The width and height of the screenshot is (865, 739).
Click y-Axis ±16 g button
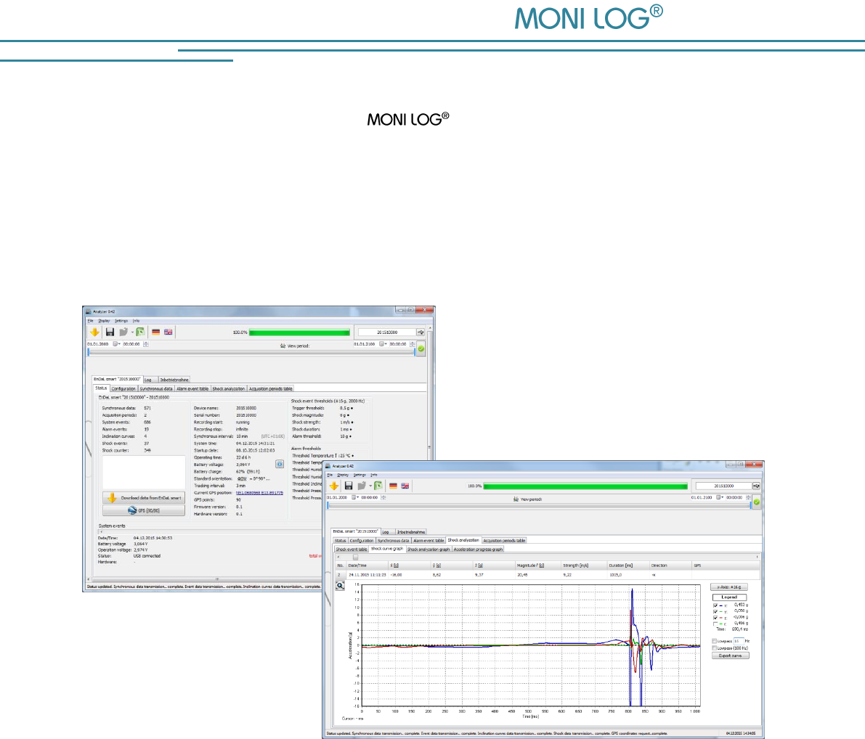(x=729, y=587)
